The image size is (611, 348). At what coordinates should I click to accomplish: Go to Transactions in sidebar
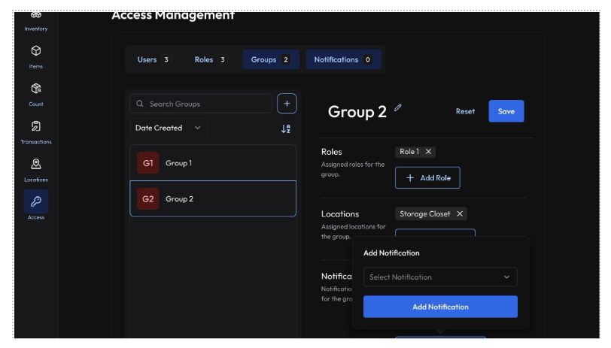click(x=36, y=132)
